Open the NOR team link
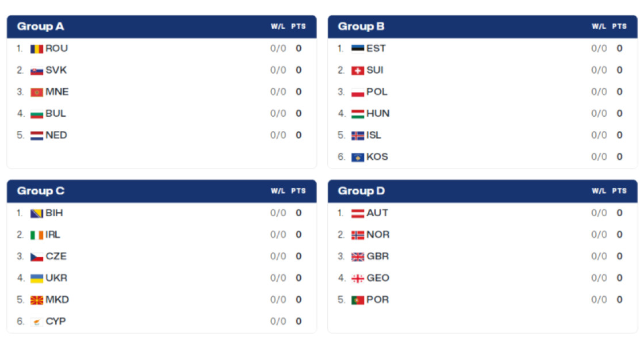This screenshot has height=345, width=640. 378,235
